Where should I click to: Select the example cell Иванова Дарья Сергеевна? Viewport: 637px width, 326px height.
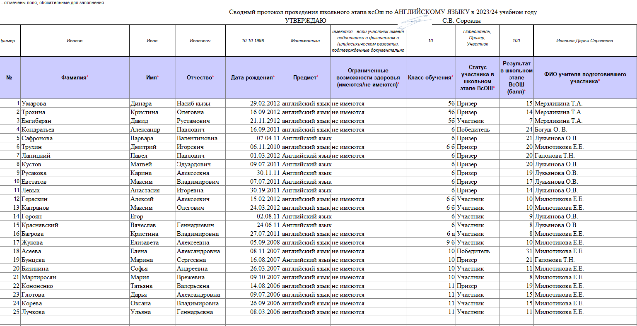[585, 41]
